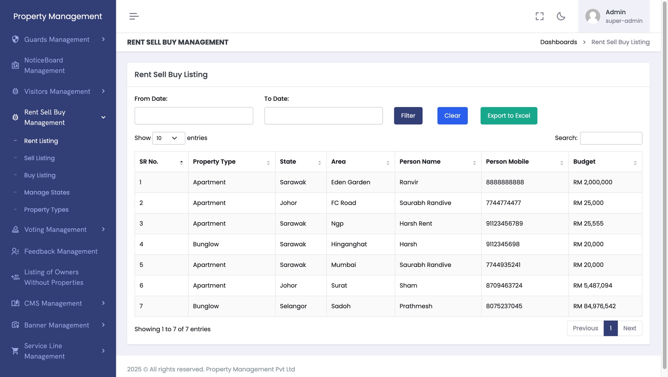Sort table by SR No. column
The width and height of the screenshot is (668, 377).
(x=161, y=162)
